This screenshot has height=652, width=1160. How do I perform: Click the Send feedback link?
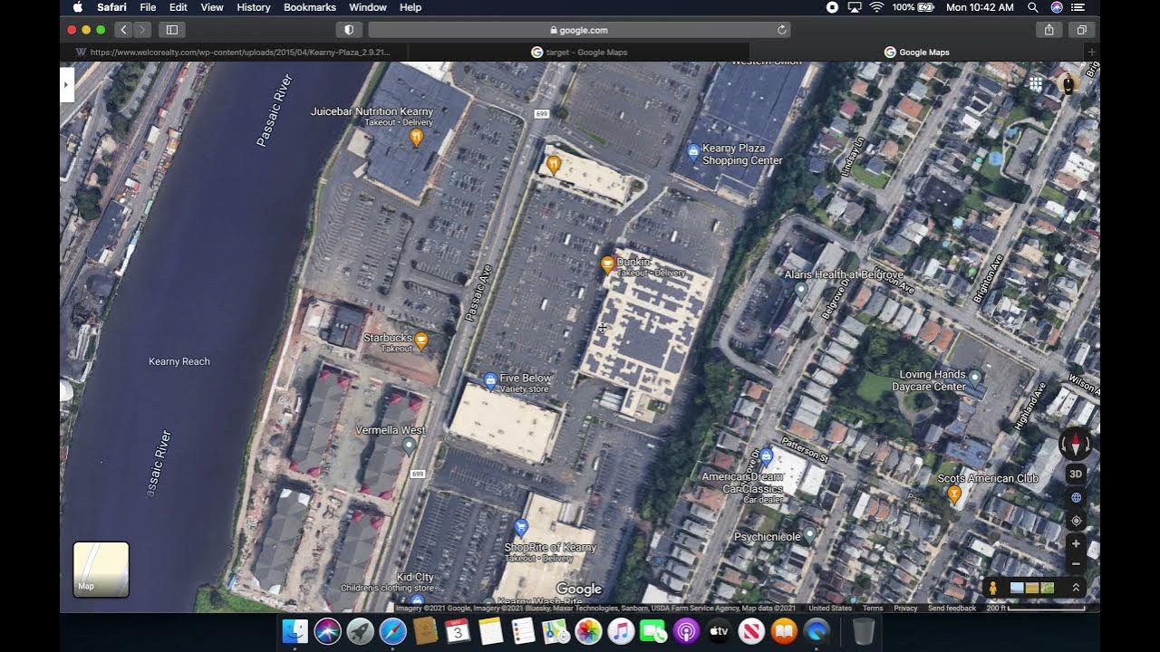point(952,609)
